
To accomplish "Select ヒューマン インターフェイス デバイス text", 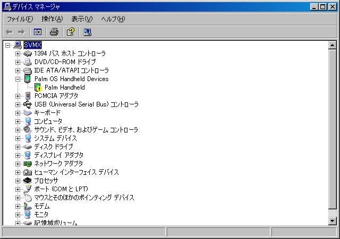I will (76, 172).
